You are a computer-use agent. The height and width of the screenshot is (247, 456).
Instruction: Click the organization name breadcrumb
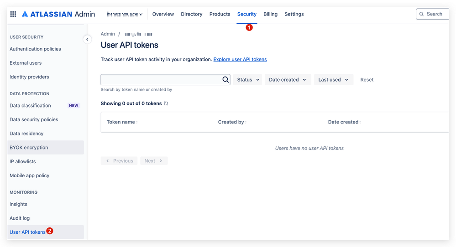coord(138,34)
